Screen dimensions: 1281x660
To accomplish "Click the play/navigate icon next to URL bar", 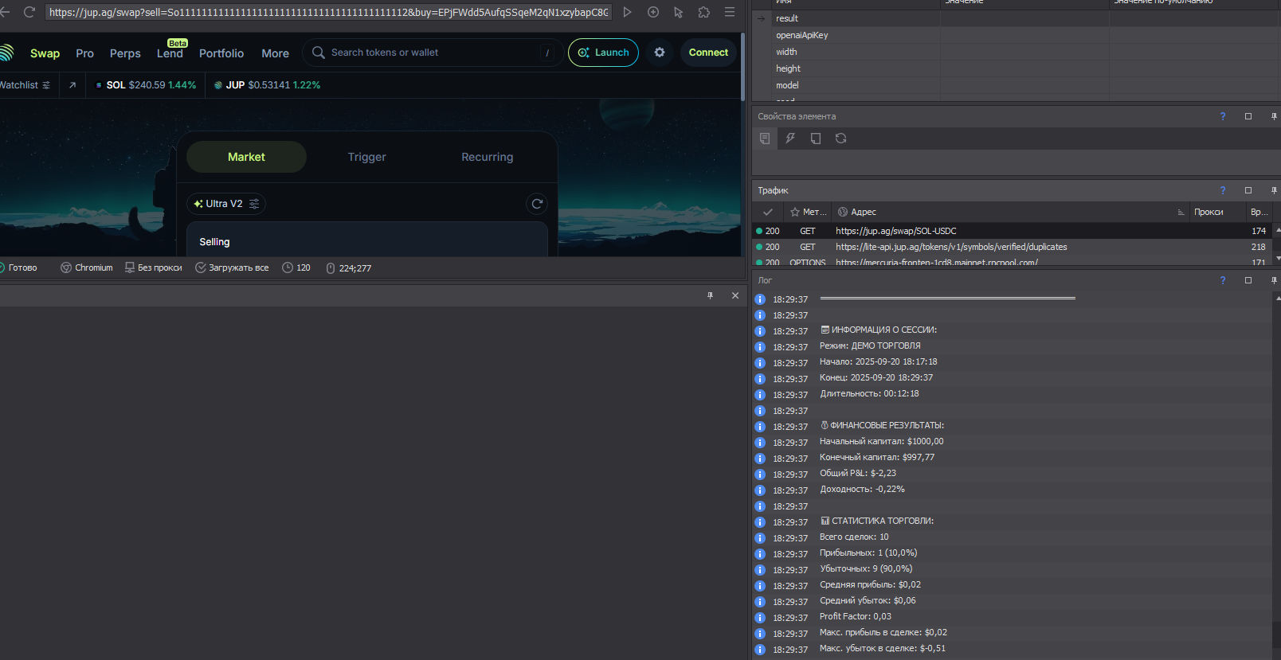I will [627, 12].
